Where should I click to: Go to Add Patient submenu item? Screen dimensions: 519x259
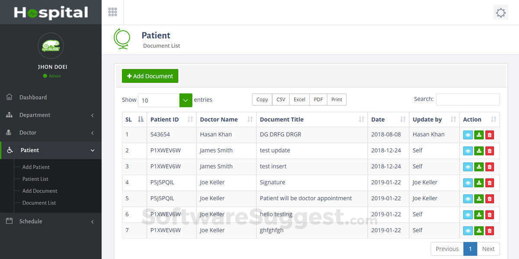pos(36,167)
